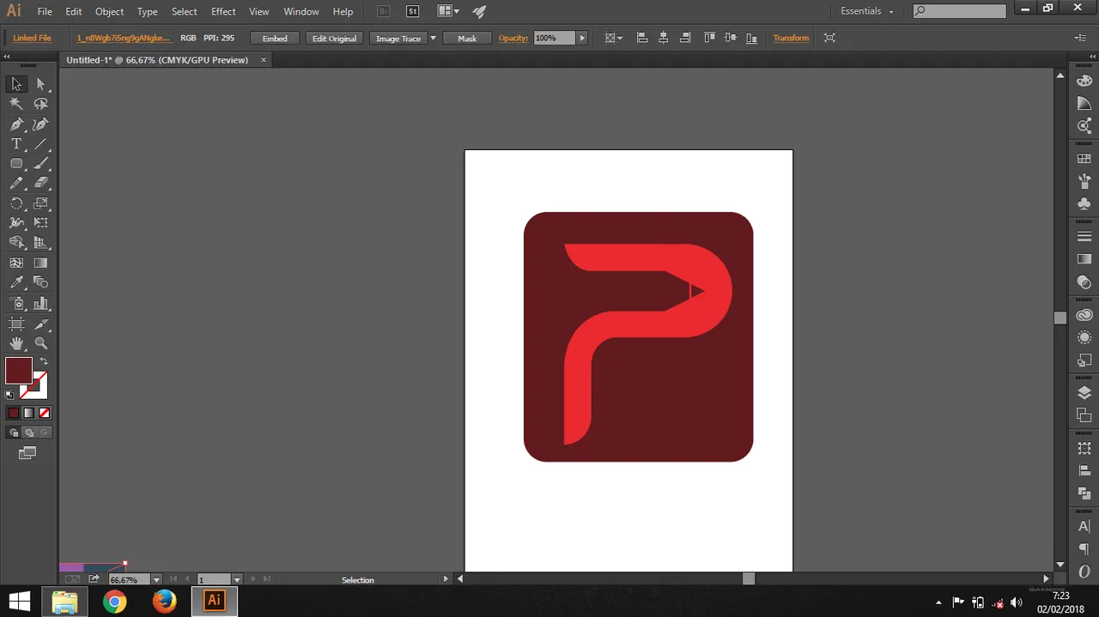This screenshot has width=1099, height=617.
Task: Select the Pencil tool
Action: [x=16, y=184]
